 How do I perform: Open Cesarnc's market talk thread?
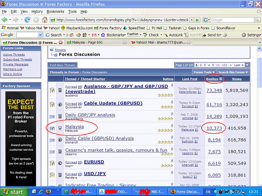coord(116,150)
